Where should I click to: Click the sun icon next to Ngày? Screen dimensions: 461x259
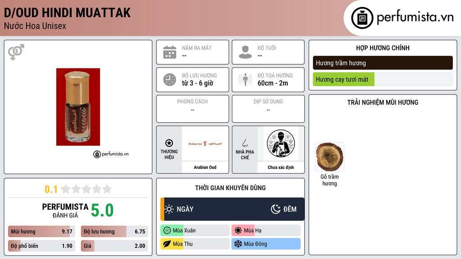click(169, 209)
